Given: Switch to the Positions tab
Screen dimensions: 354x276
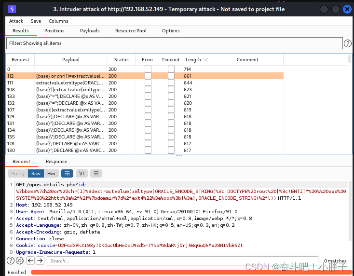Looking at the screenshot, I should 54,31.
